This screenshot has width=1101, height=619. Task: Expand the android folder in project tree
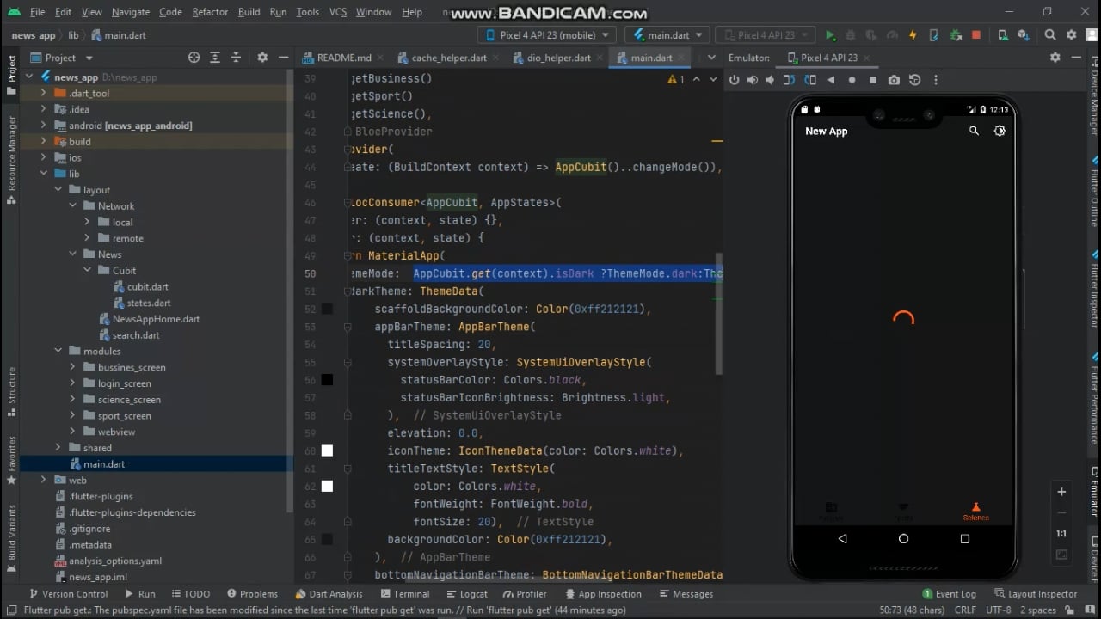pos(44,126)
